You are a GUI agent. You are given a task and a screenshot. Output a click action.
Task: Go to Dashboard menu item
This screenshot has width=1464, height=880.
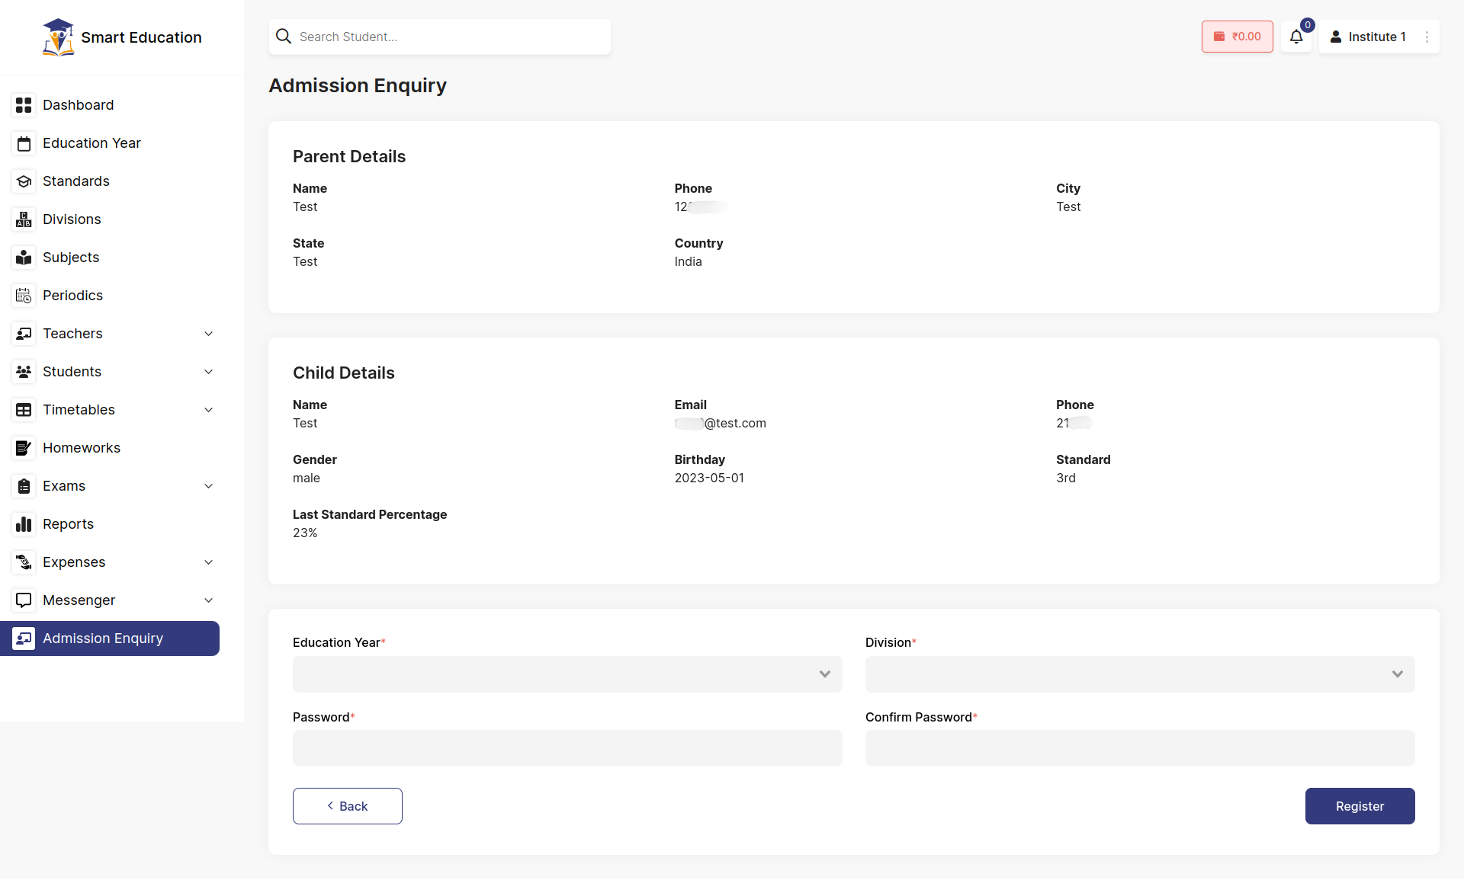click(x=110, y=105)
